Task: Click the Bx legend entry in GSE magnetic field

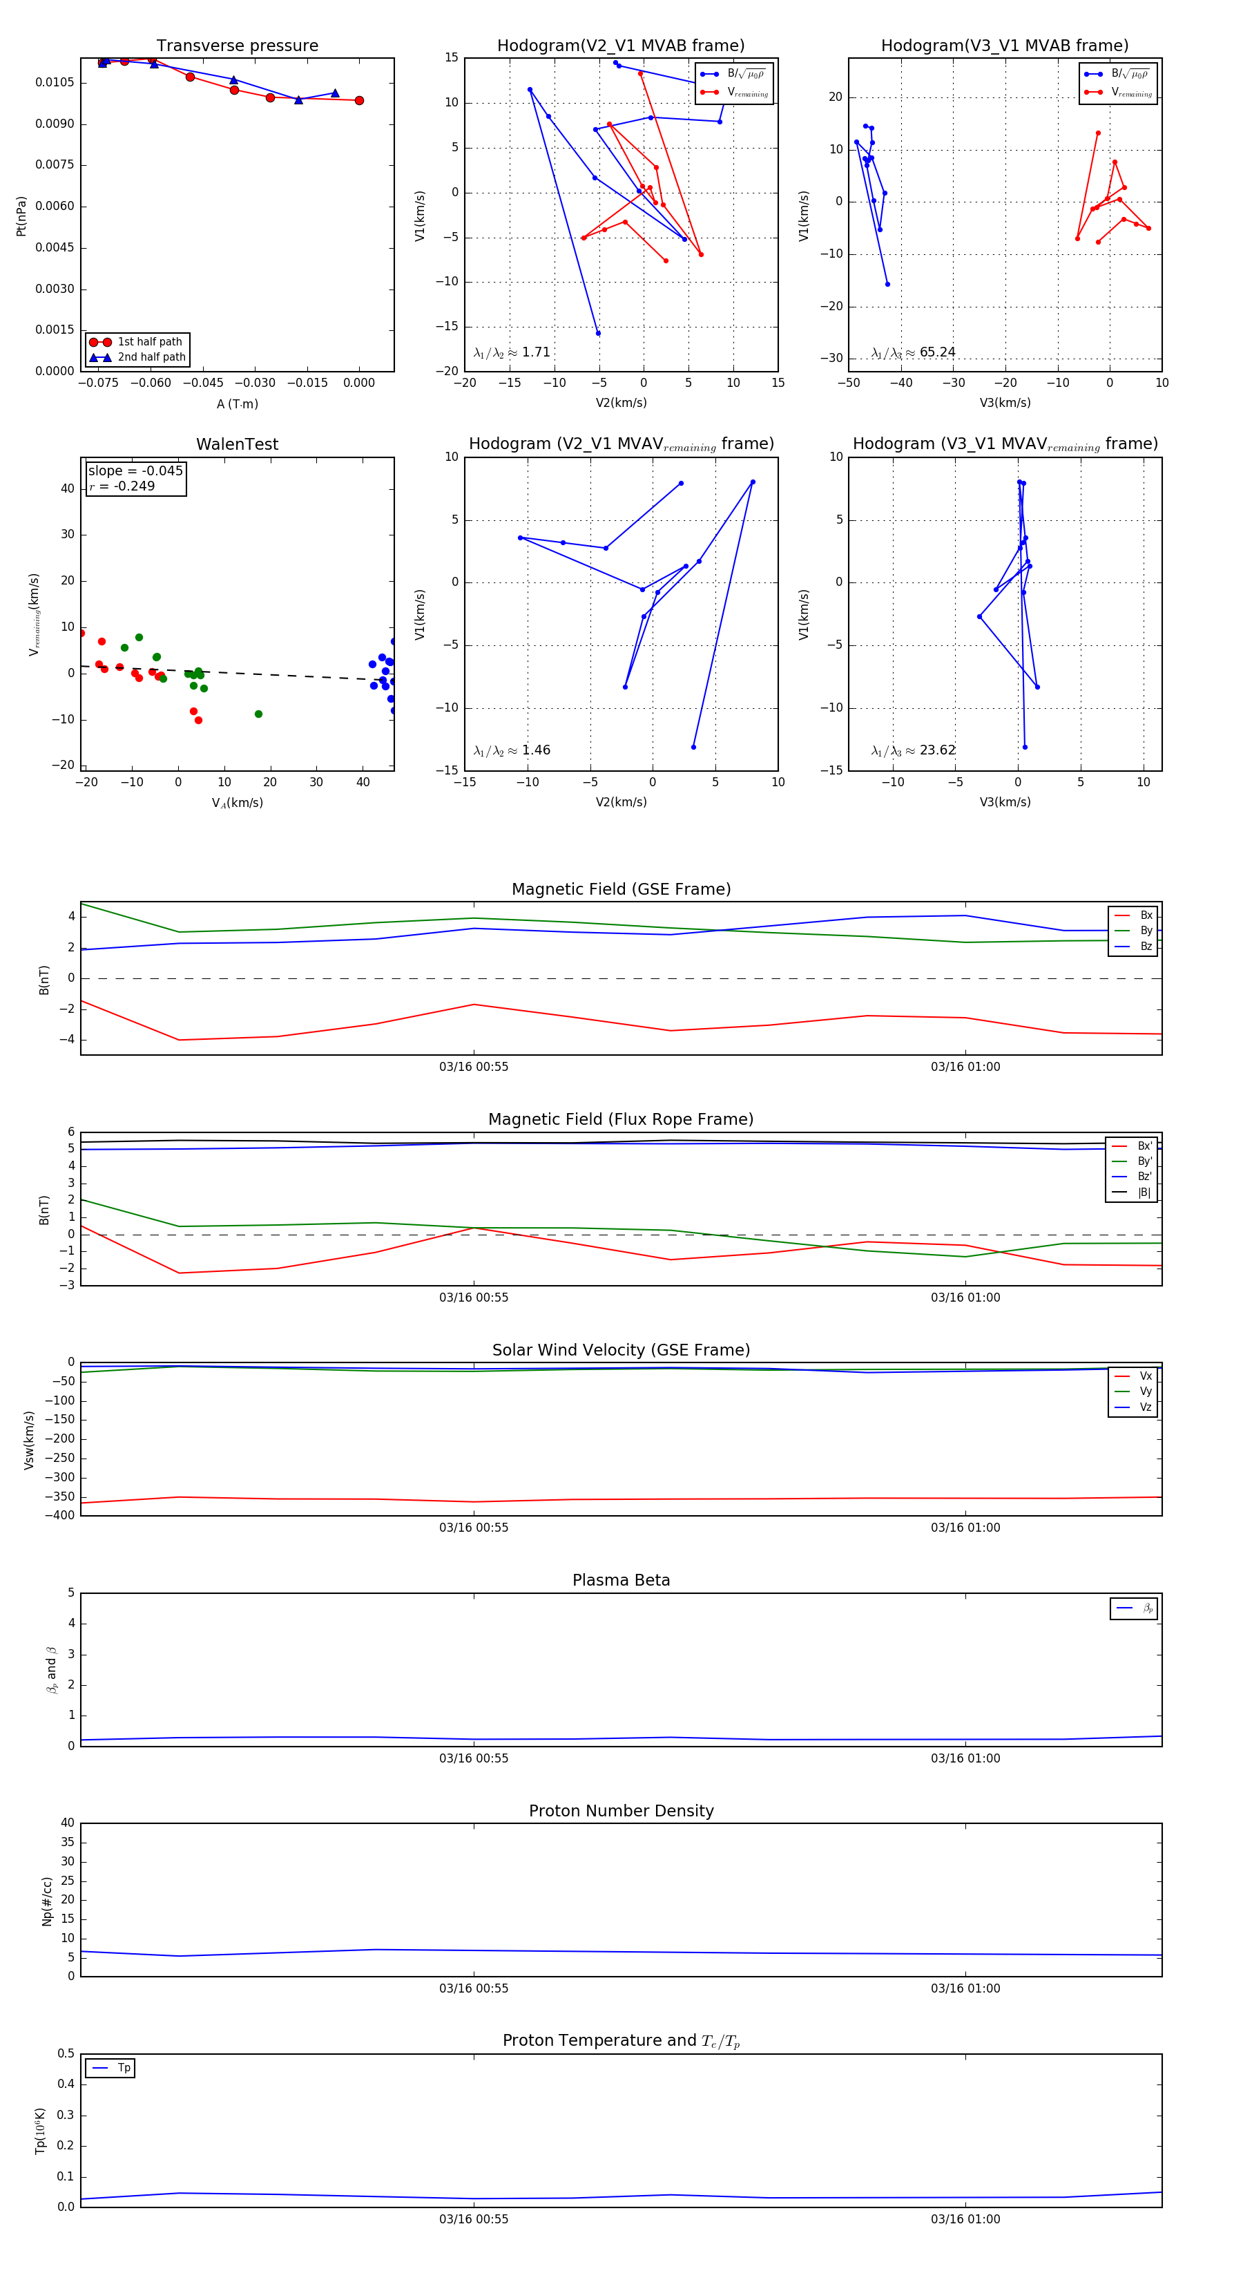Action: click(x=1133, y=915)
